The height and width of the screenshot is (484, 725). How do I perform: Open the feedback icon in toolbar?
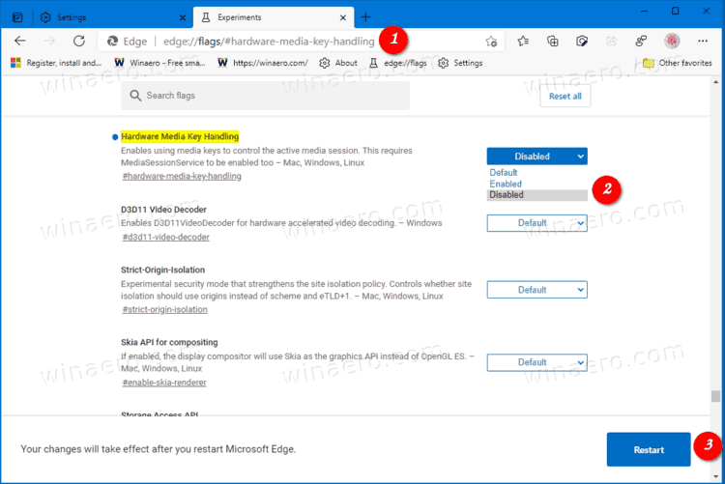[x=641, y=42]
